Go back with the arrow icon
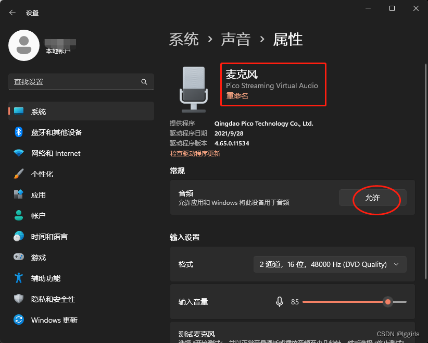The height and width of the screenshot is (343, 428). tap(12, 13)
